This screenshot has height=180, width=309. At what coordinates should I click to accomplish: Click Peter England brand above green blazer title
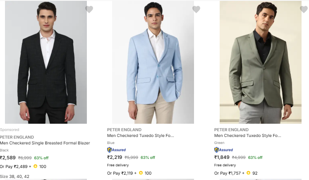(x=231, y=130)
